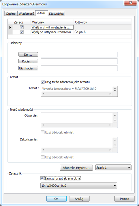Switch to the Ogólne tab

[x=11, y=14]
